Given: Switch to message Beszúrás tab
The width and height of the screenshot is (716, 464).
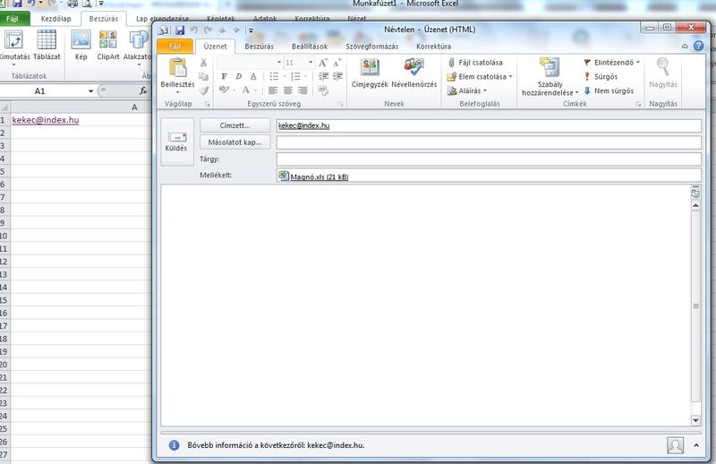Looking at the screenshot, I should tap(259, 47).
